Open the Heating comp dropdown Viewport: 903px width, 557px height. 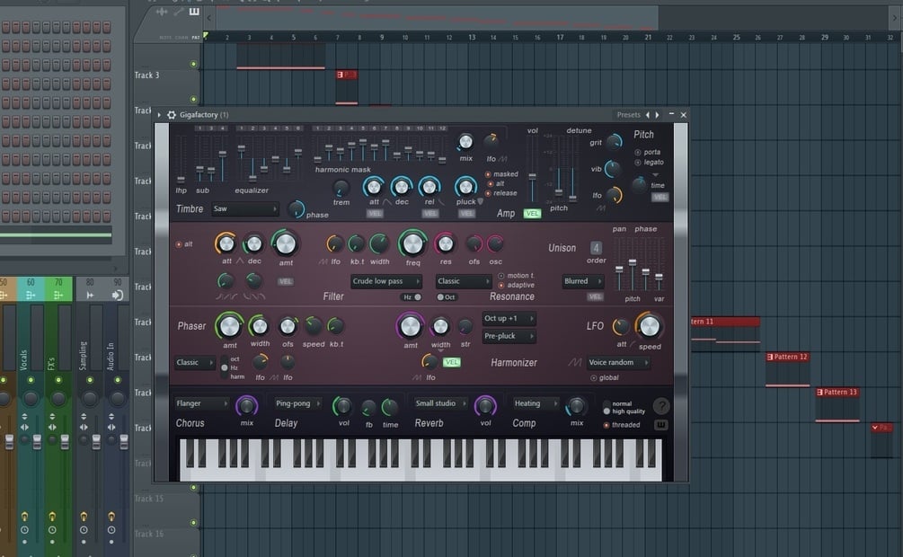coord(536,403)
